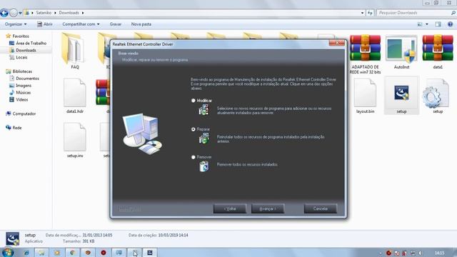Select Bibliotecas in navigation pane
Image resolution: width=457 pixels, height=257 pixels.
[x=22, y=71]
